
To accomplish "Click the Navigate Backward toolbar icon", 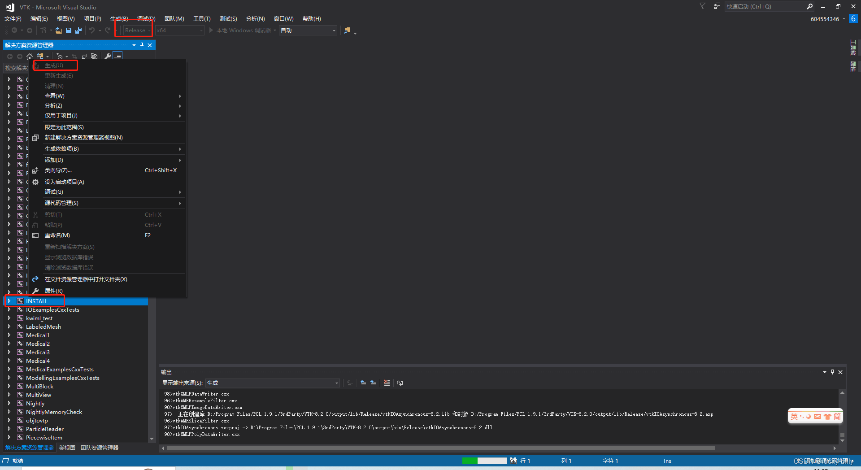I will click(x=14, y=30).
